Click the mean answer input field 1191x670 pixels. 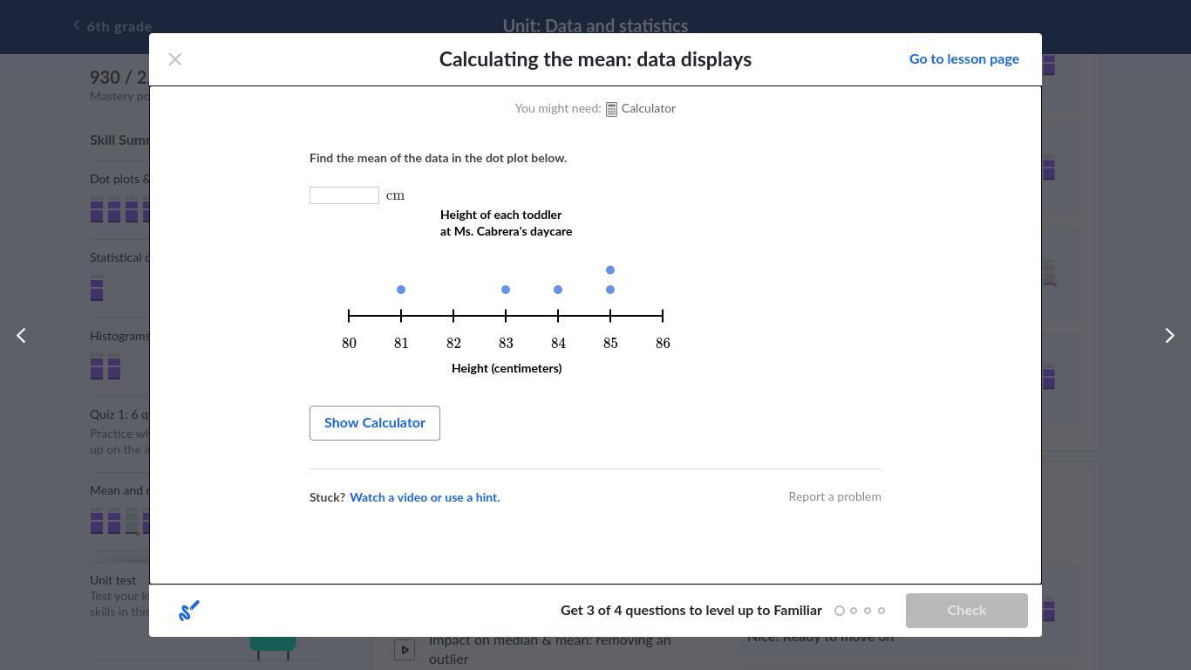click(344, 195)
